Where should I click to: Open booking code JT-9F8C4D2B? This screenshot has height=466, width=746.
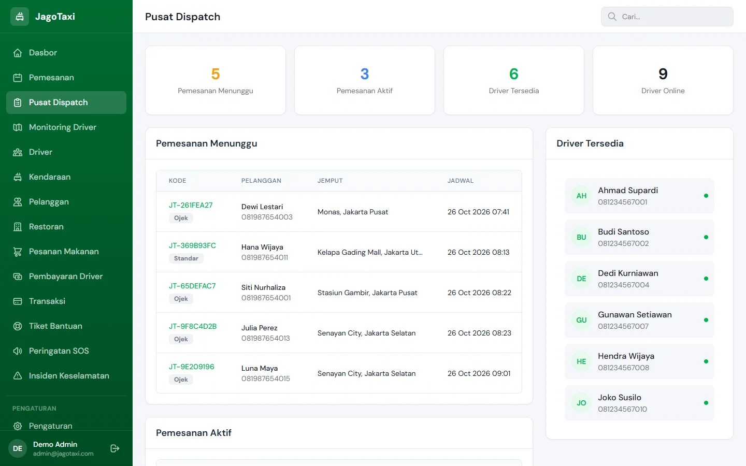click(193, 326)
